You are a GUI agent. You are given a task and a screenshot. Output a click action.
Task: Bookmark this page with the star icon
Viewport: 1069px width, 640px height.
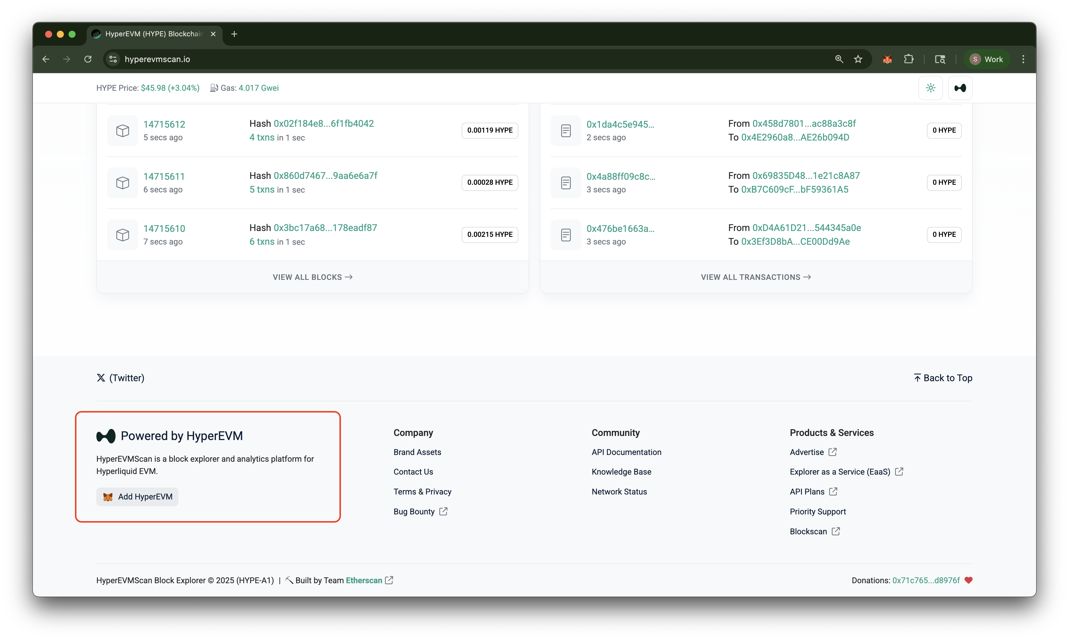[858, 59]
